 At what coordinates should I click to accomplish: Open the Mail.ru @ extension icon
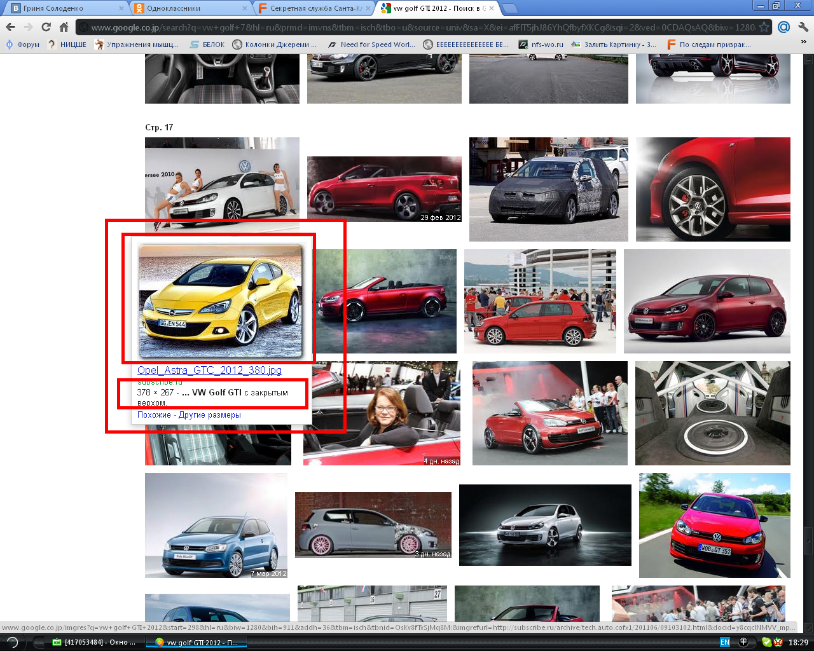click(x=784, y=27)
